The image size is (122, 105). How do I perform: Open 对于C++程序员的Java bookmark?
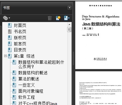click(37, 103)
